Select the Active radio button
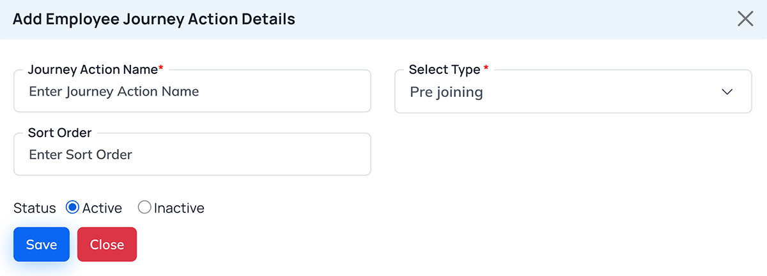767x276 pixels. click(x=73, y=207)
